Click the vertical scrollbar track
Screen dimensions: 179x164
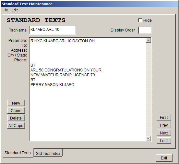[149, 90]
